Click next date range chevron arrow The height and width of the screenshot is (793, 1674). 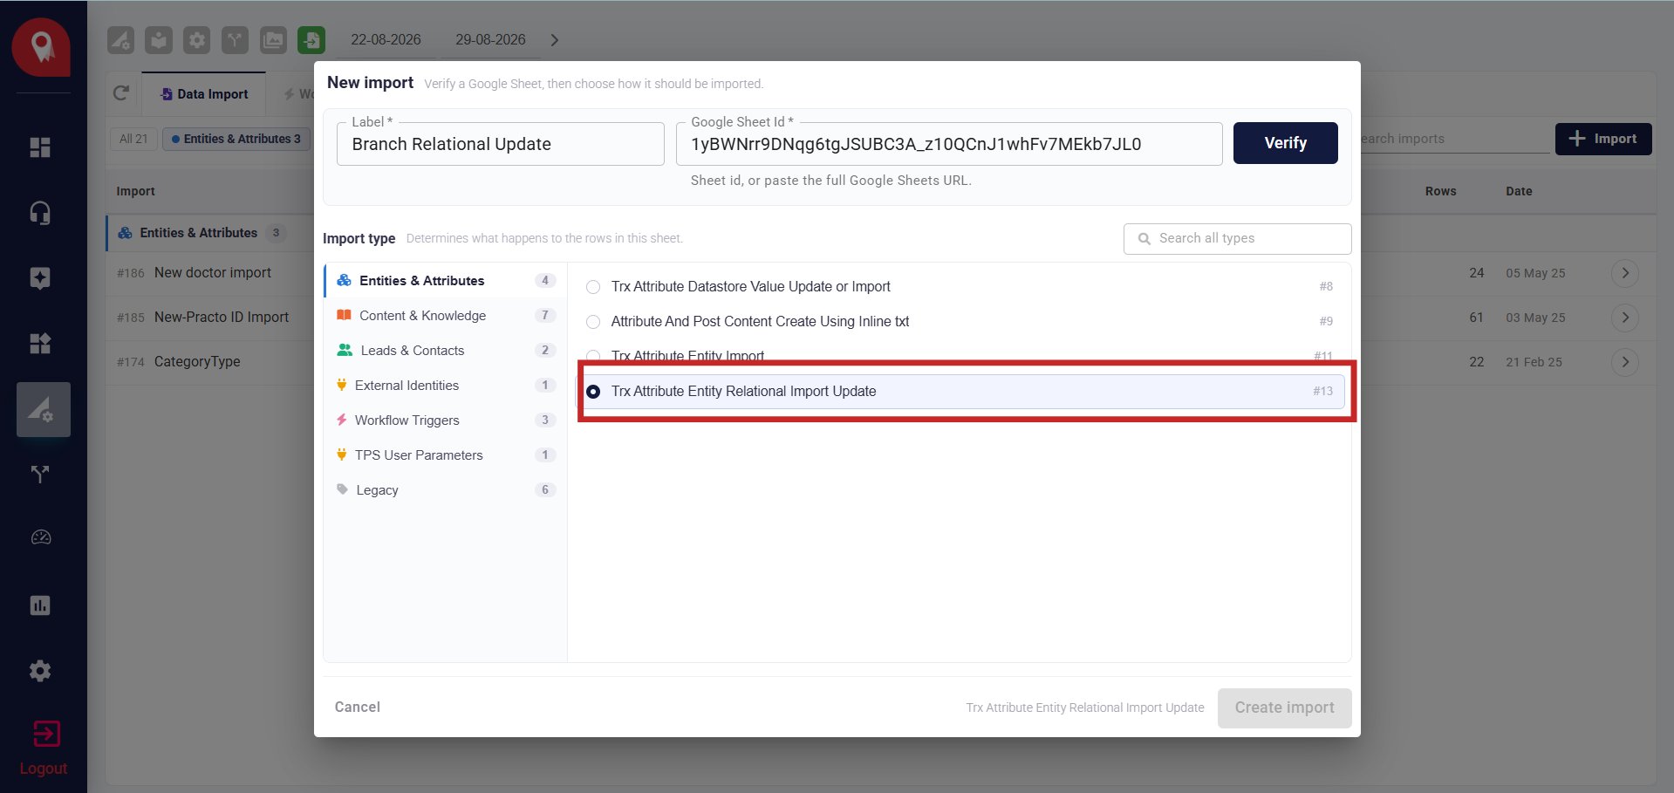point(555,40)
